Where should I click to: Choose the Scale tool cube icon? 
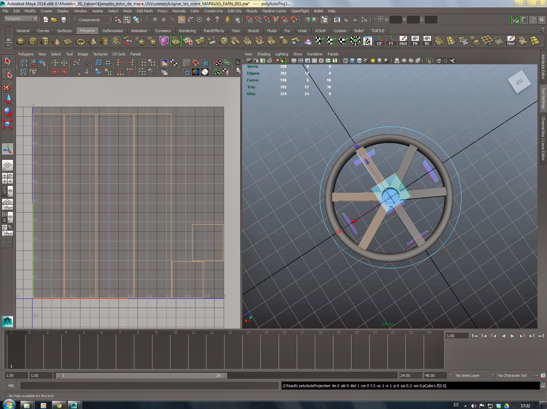pos(8,124)
